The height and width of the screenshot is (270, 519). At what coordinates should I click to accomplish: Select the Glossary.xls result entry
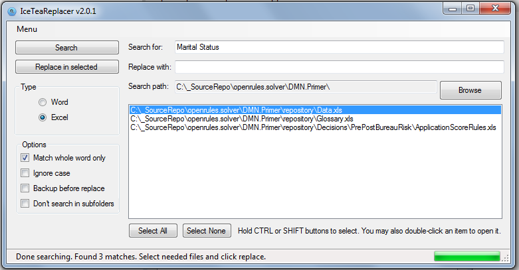pyautogui.click(x=242, y=119)
